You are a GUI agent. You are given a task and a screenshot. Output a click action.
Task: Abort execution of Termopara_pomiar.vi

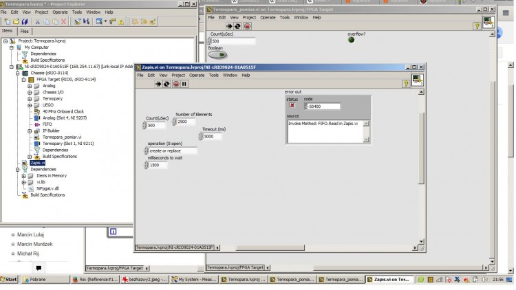coord(247,26)
